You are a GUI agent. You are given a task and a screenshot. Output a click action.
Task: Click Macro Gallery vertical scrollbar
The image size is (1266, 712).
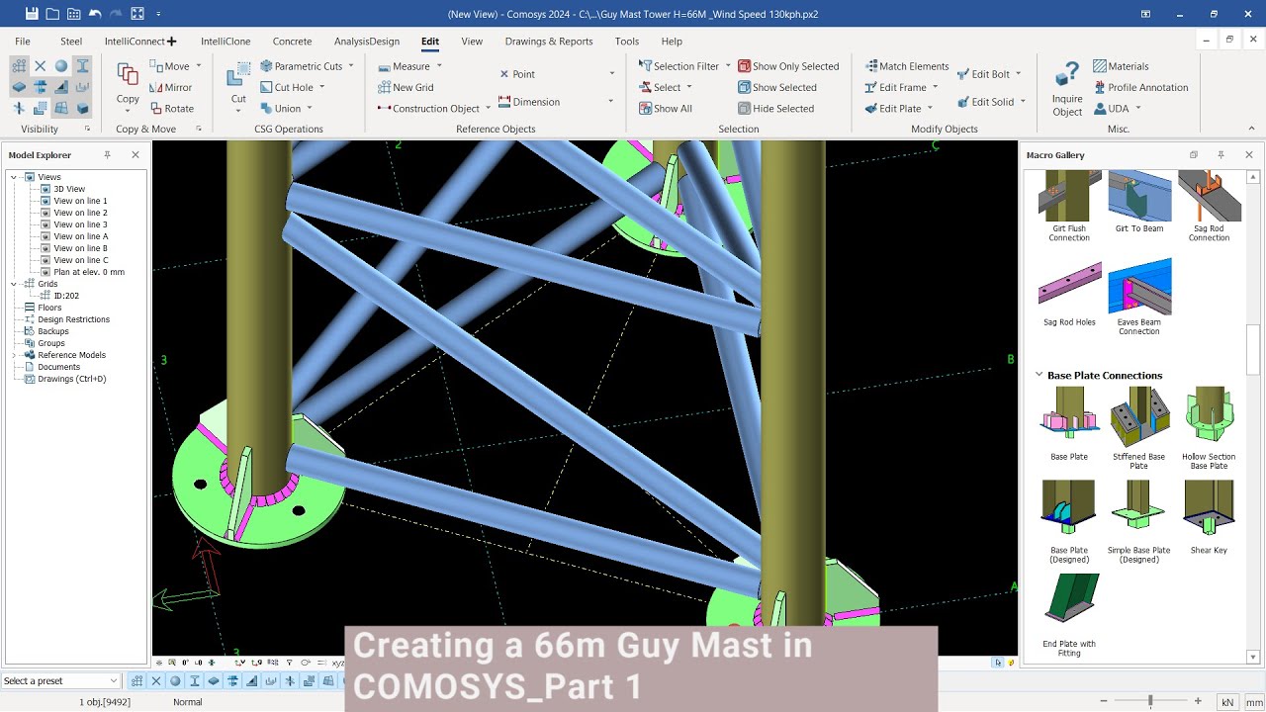1252,349
